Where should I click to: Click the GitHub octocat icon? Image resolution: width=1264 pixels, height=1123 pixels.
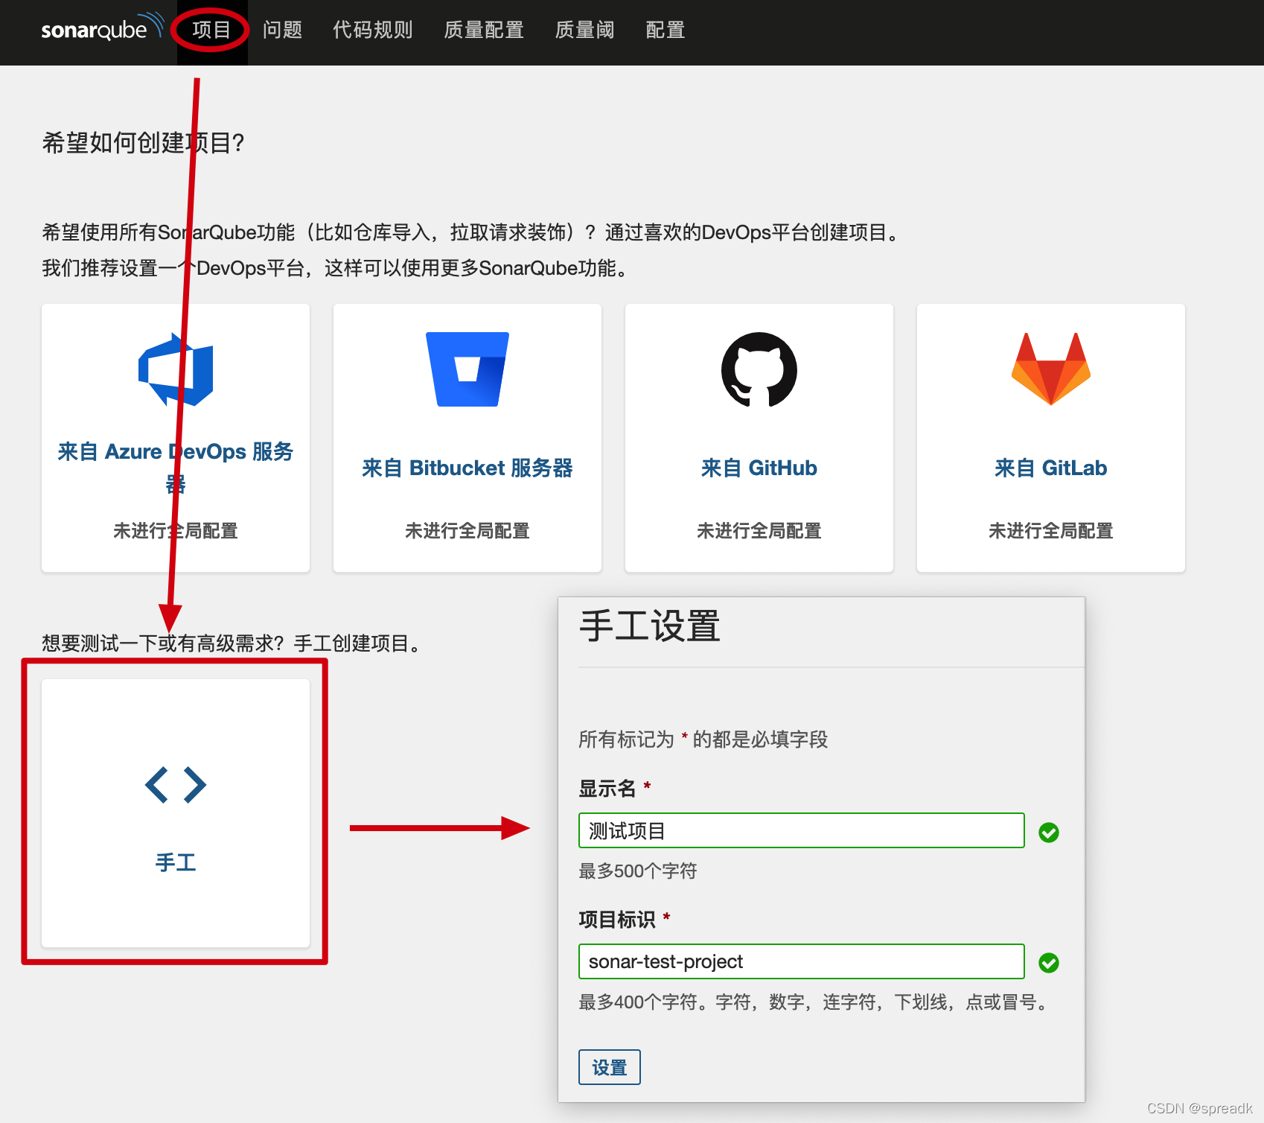click(759, 369)
